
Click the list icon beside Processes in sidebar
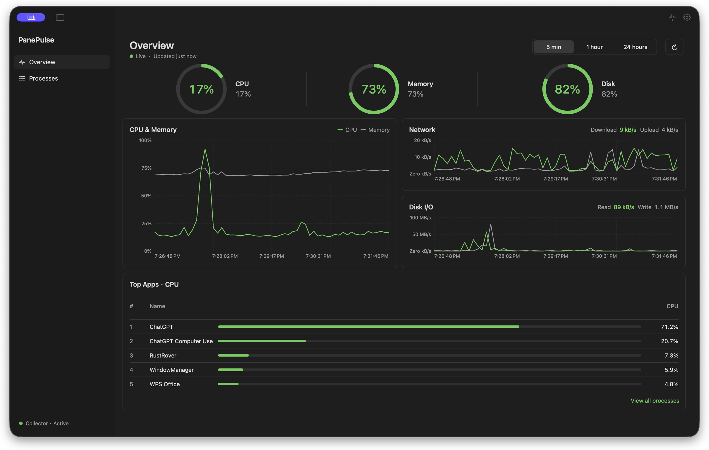[22, 78]
